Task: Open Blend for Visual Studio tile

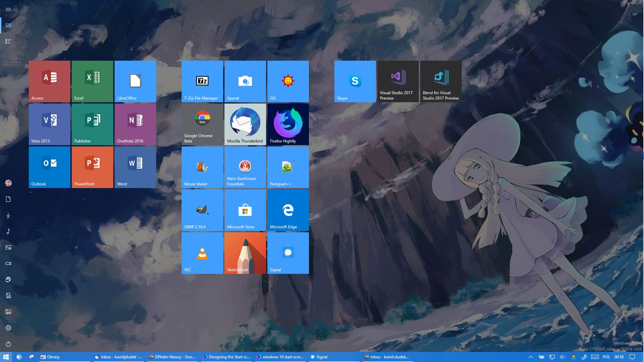Action: coord(441,81)
